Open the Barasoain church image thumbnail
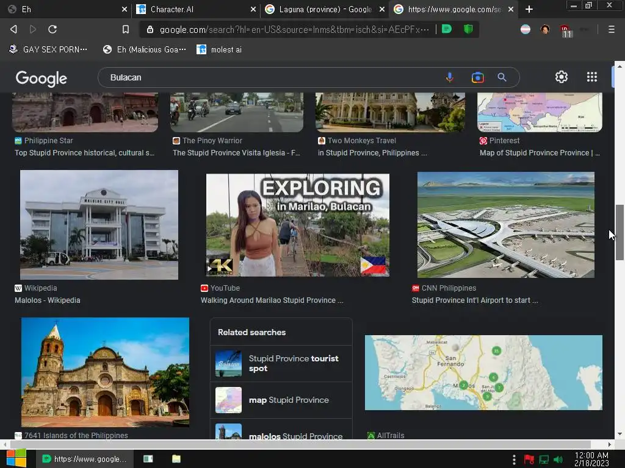 coord(105,372)
